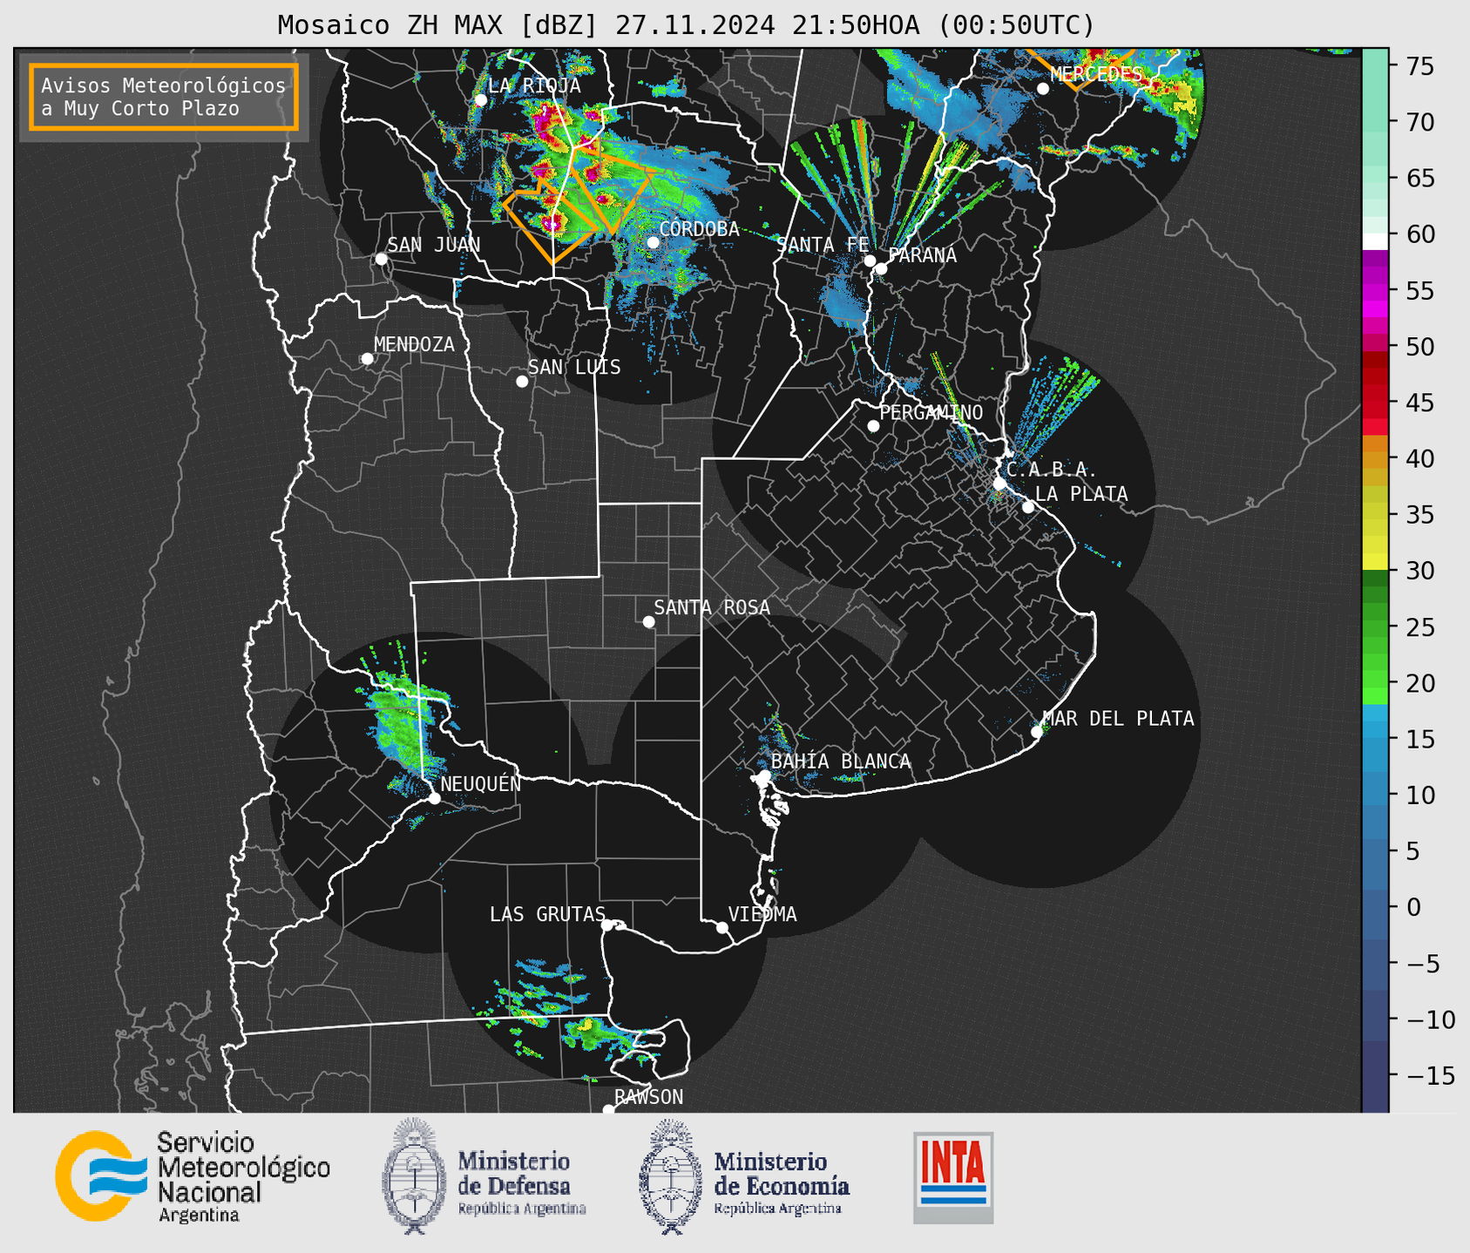
Task: Click the light green 20 dBZ band on the color scale
Action: [x=1375, y=680]
